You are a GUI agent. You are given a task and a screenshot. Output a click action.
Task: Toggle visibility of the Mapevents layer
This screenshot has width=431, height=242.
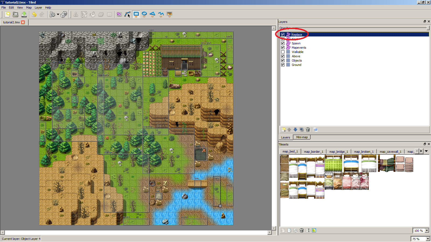coord(283,48)
